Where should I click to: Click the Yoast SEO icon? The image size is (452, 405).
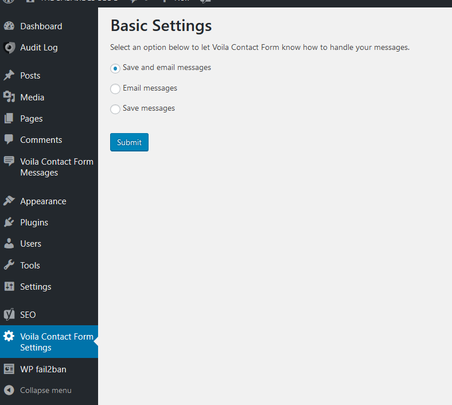[9, 314]
